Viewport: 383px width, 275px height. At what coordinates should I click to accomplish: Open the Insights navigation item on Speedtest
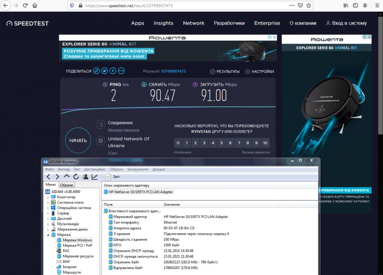(163, 23)
